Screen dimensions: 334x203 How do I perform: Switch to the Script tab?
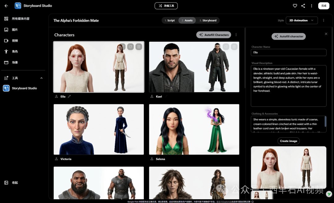point(170,20)
